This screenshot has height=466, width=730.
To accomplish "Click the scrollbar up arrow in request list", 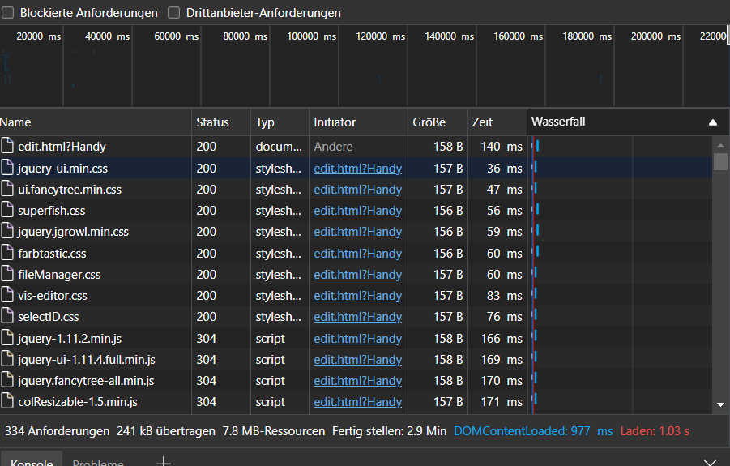I will coord(720,143).
